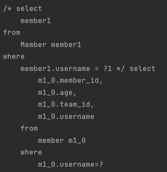Click the m1_0.username=? condition

[x=71, y=165]
